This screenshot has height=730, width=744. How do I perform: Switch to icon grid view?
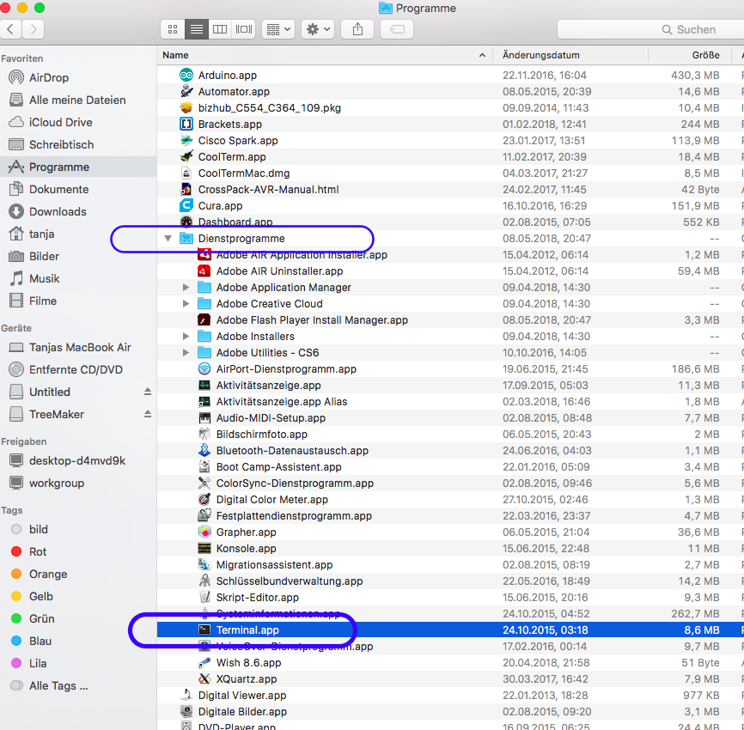[173, 29]
